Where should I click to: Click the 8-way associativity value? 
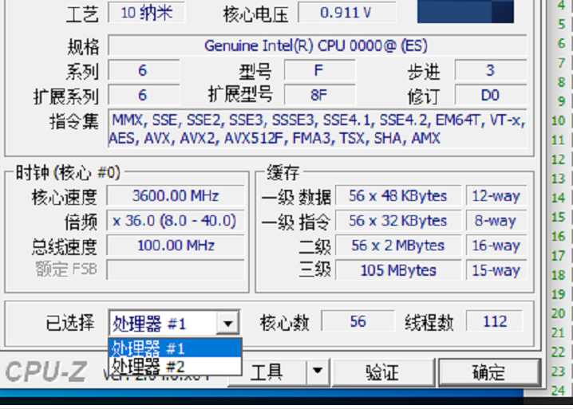point(496,221)
